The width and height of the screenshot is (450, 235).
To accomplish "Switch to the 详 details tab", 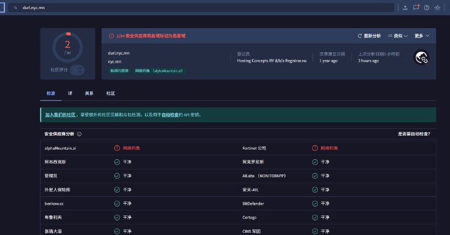I will point(70,93).
